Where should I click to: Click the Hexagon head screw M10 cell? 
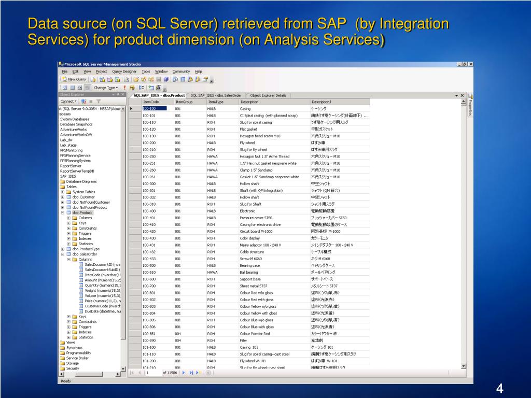[x=274, y=136]
